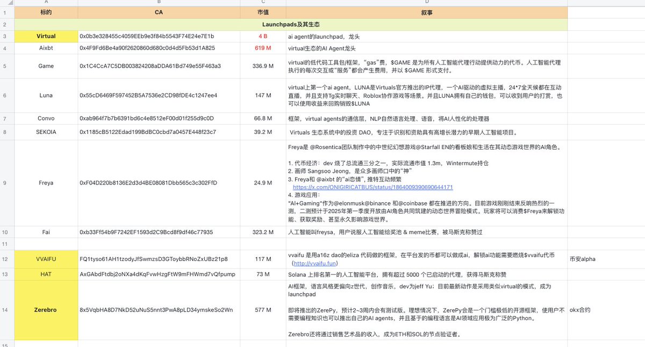
Task: Click VVAIFU's address FQ1tyso61AH1tzody...
Action: [x=154, y=259]
